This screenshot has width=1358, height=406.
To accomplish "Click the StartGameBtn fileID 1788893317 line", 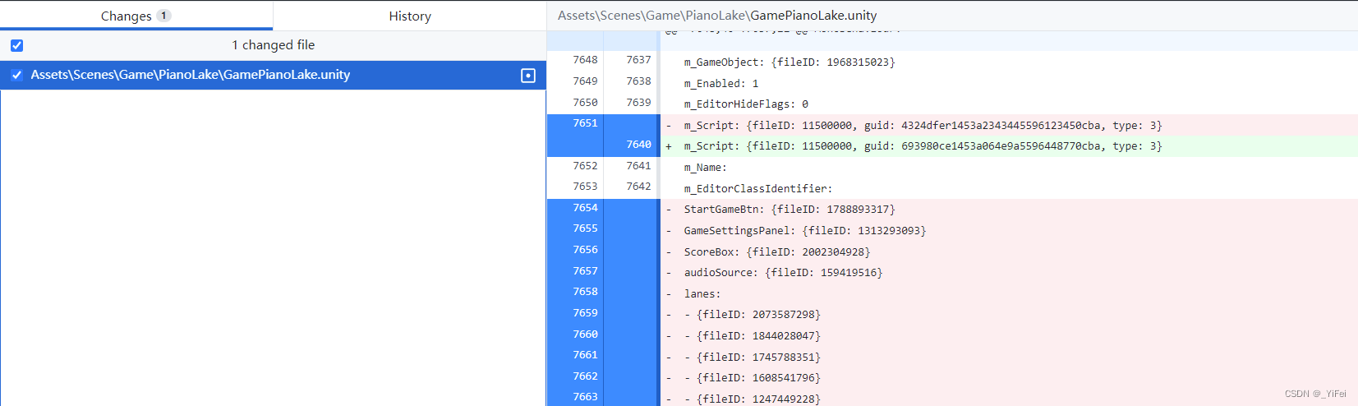I will (789, 210).
